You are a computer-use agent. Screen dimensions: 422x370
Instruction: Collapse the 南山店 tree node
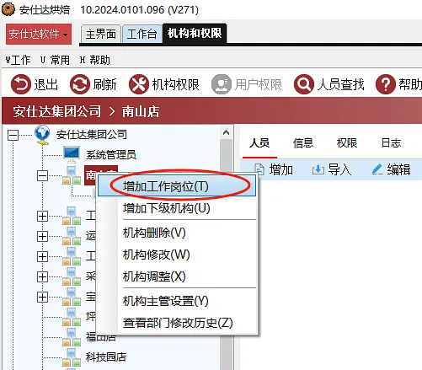[x=42, y=176]
